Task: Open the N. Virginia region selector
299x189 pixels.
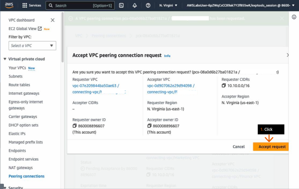Action: pyautogui.click(x=167, y=5)
